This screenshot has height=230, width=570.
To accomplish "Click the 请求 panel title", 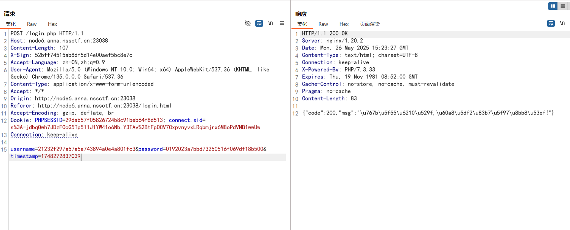I will [10, 14].
